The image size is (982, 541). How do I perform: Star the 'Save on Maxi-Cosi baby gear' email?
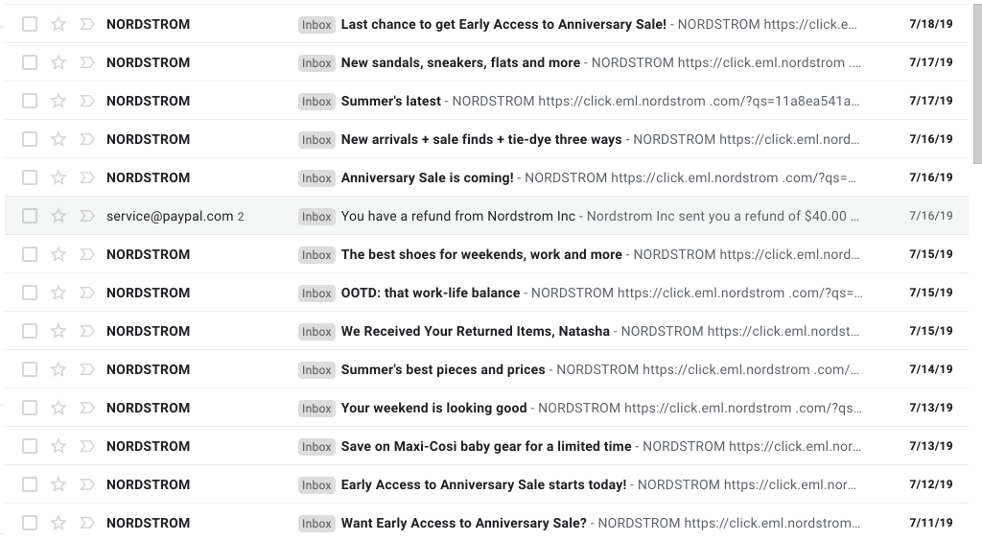(58, 446)
